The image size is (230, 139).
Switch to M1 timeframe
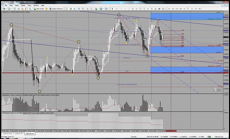pyautogui.click(x=169, y=9)
